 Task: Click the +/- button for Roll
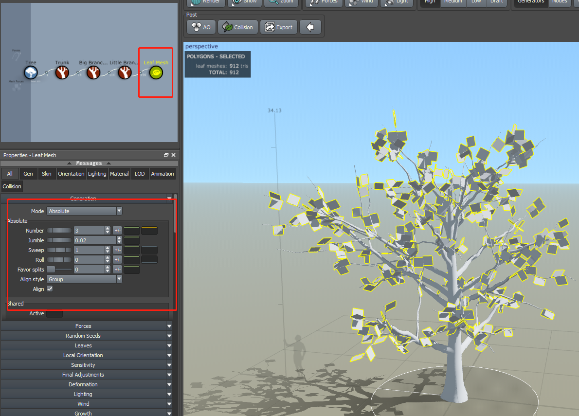pos(117,260)
